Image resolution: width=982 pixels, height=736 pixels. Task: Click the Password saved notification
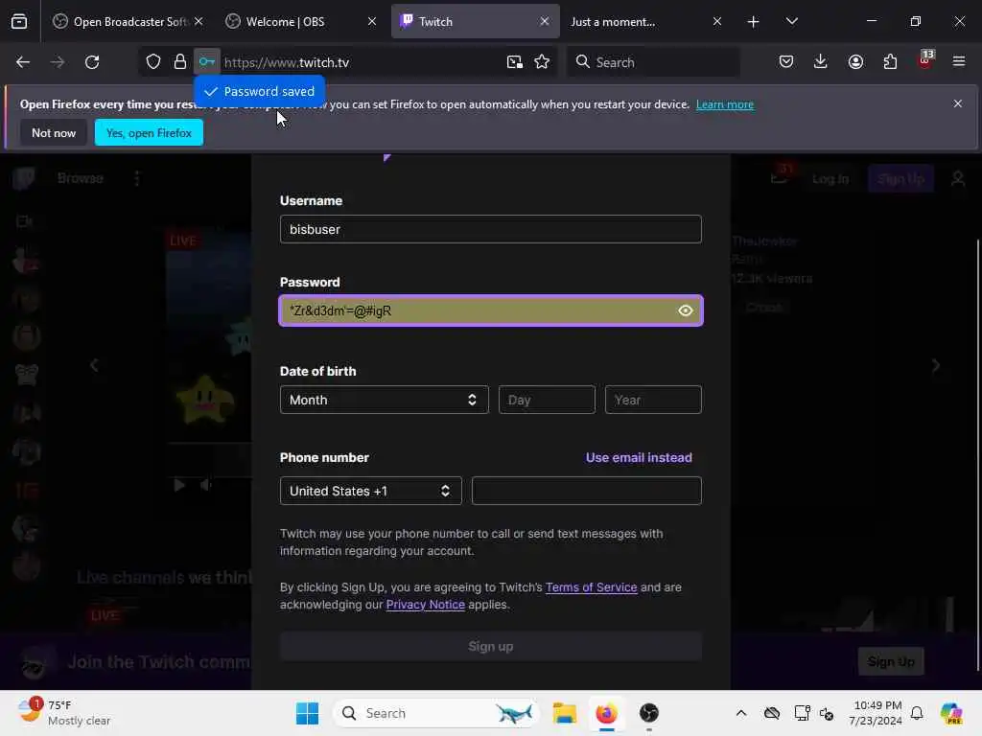tap(259, 91)
